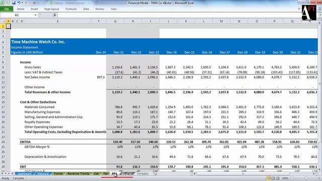Click the horizontal scrollbar thumb
322x181 pixels.
coord(243,174)
